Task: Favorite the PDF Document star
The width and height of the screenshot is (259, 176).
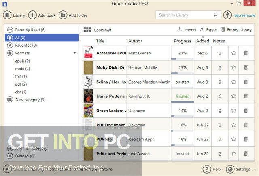Action: (x=234, y=125)
